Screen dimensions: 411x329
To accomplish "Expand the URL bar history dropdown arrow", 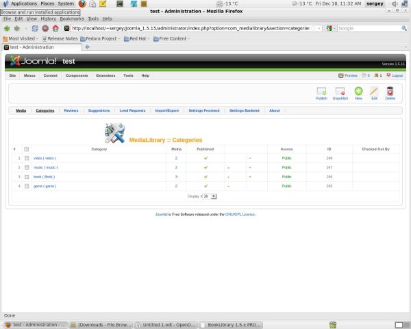I will [x=319, y=28].
